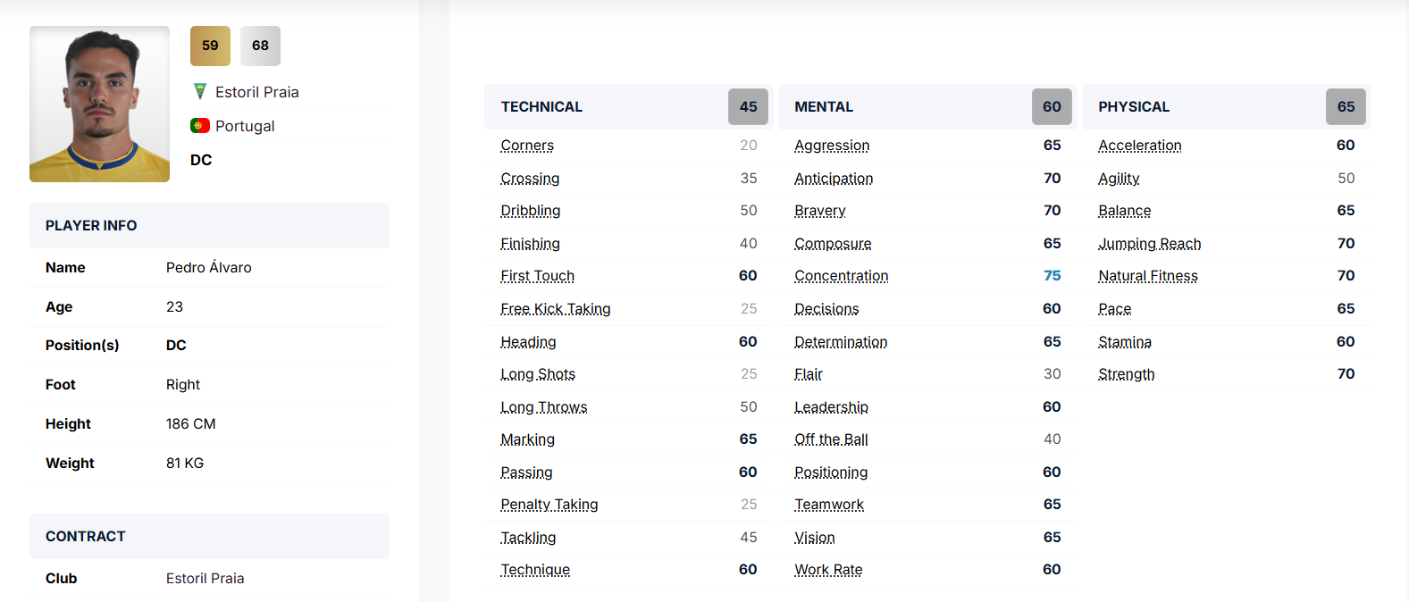Click the Technical 45 score badge
1409x602 pixels.
[x=748, y=107]
